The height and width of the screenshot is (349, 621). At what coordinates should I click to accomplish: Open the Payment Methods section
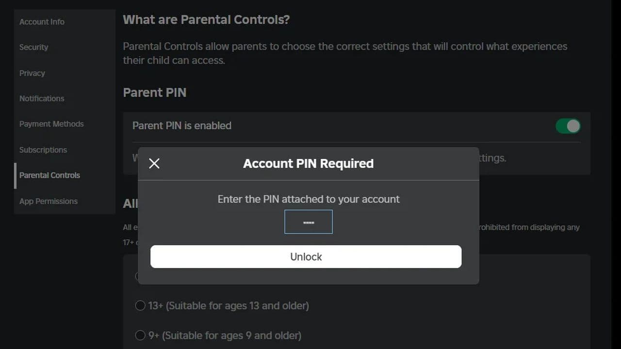click(51, 124)
